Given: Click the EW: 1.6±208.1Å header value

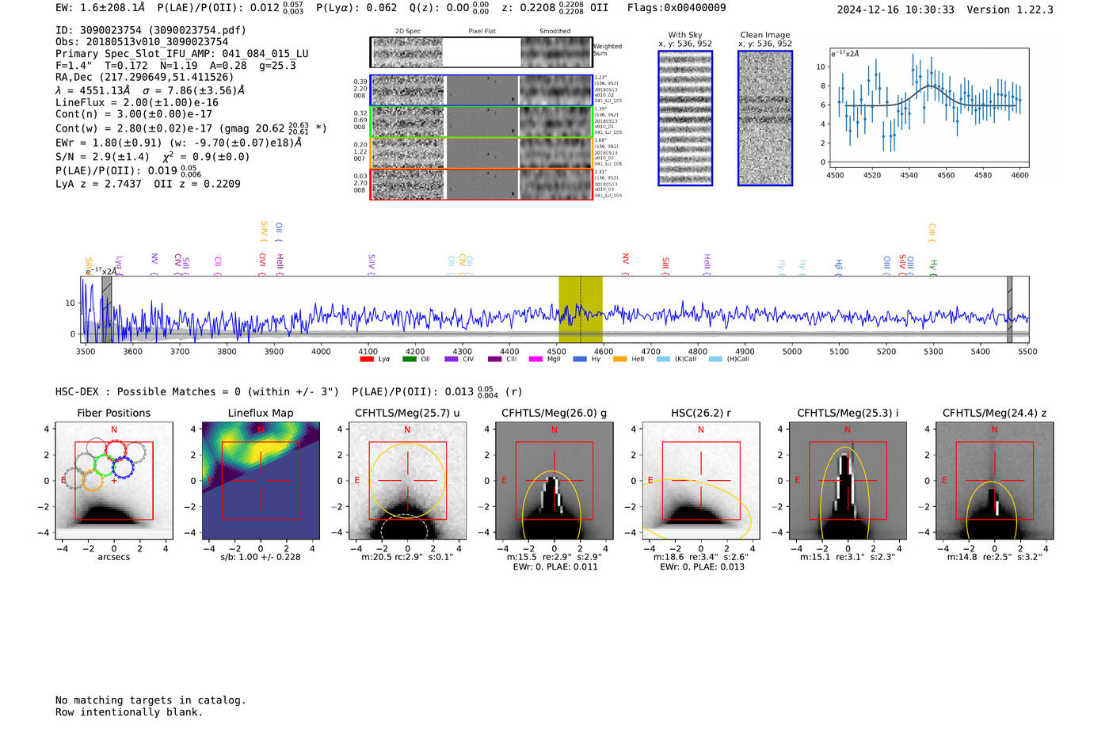Looking at the screenshot, I should (x=101, y=8).
